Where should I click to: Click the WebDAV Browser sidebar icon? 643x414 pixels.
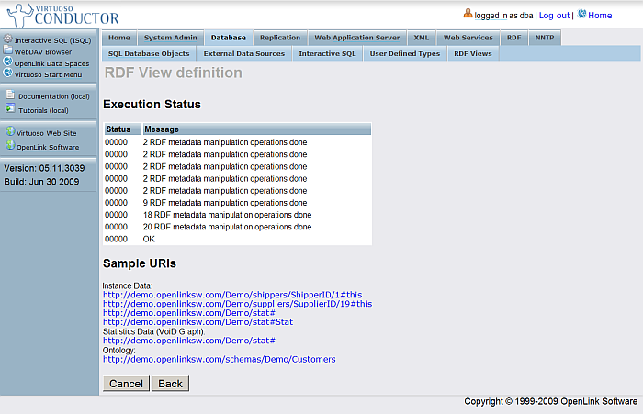click(8, 51)
